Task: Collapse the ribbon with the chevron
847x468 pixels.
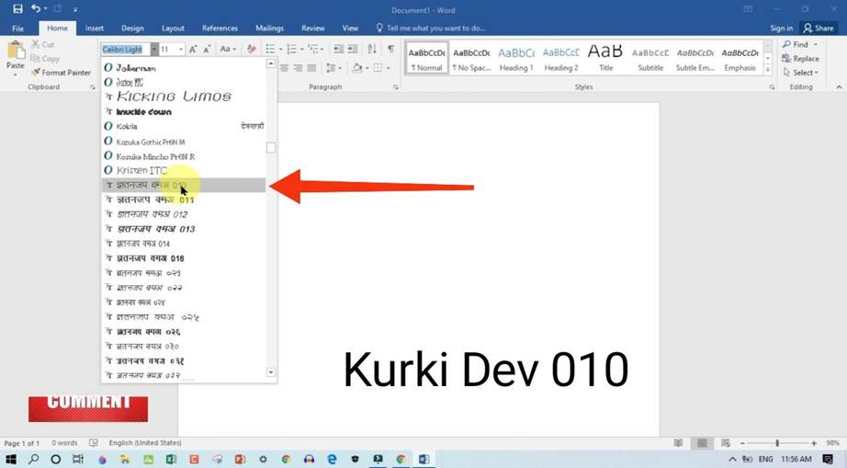Action: tap(839, 87)
